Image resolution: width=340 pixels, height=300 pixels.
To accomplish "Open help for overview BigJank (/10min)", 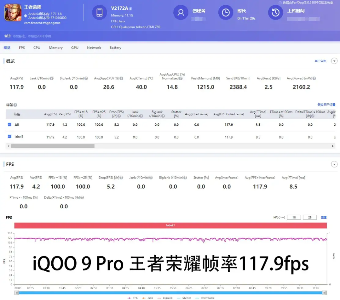I will tap(86, 78).
